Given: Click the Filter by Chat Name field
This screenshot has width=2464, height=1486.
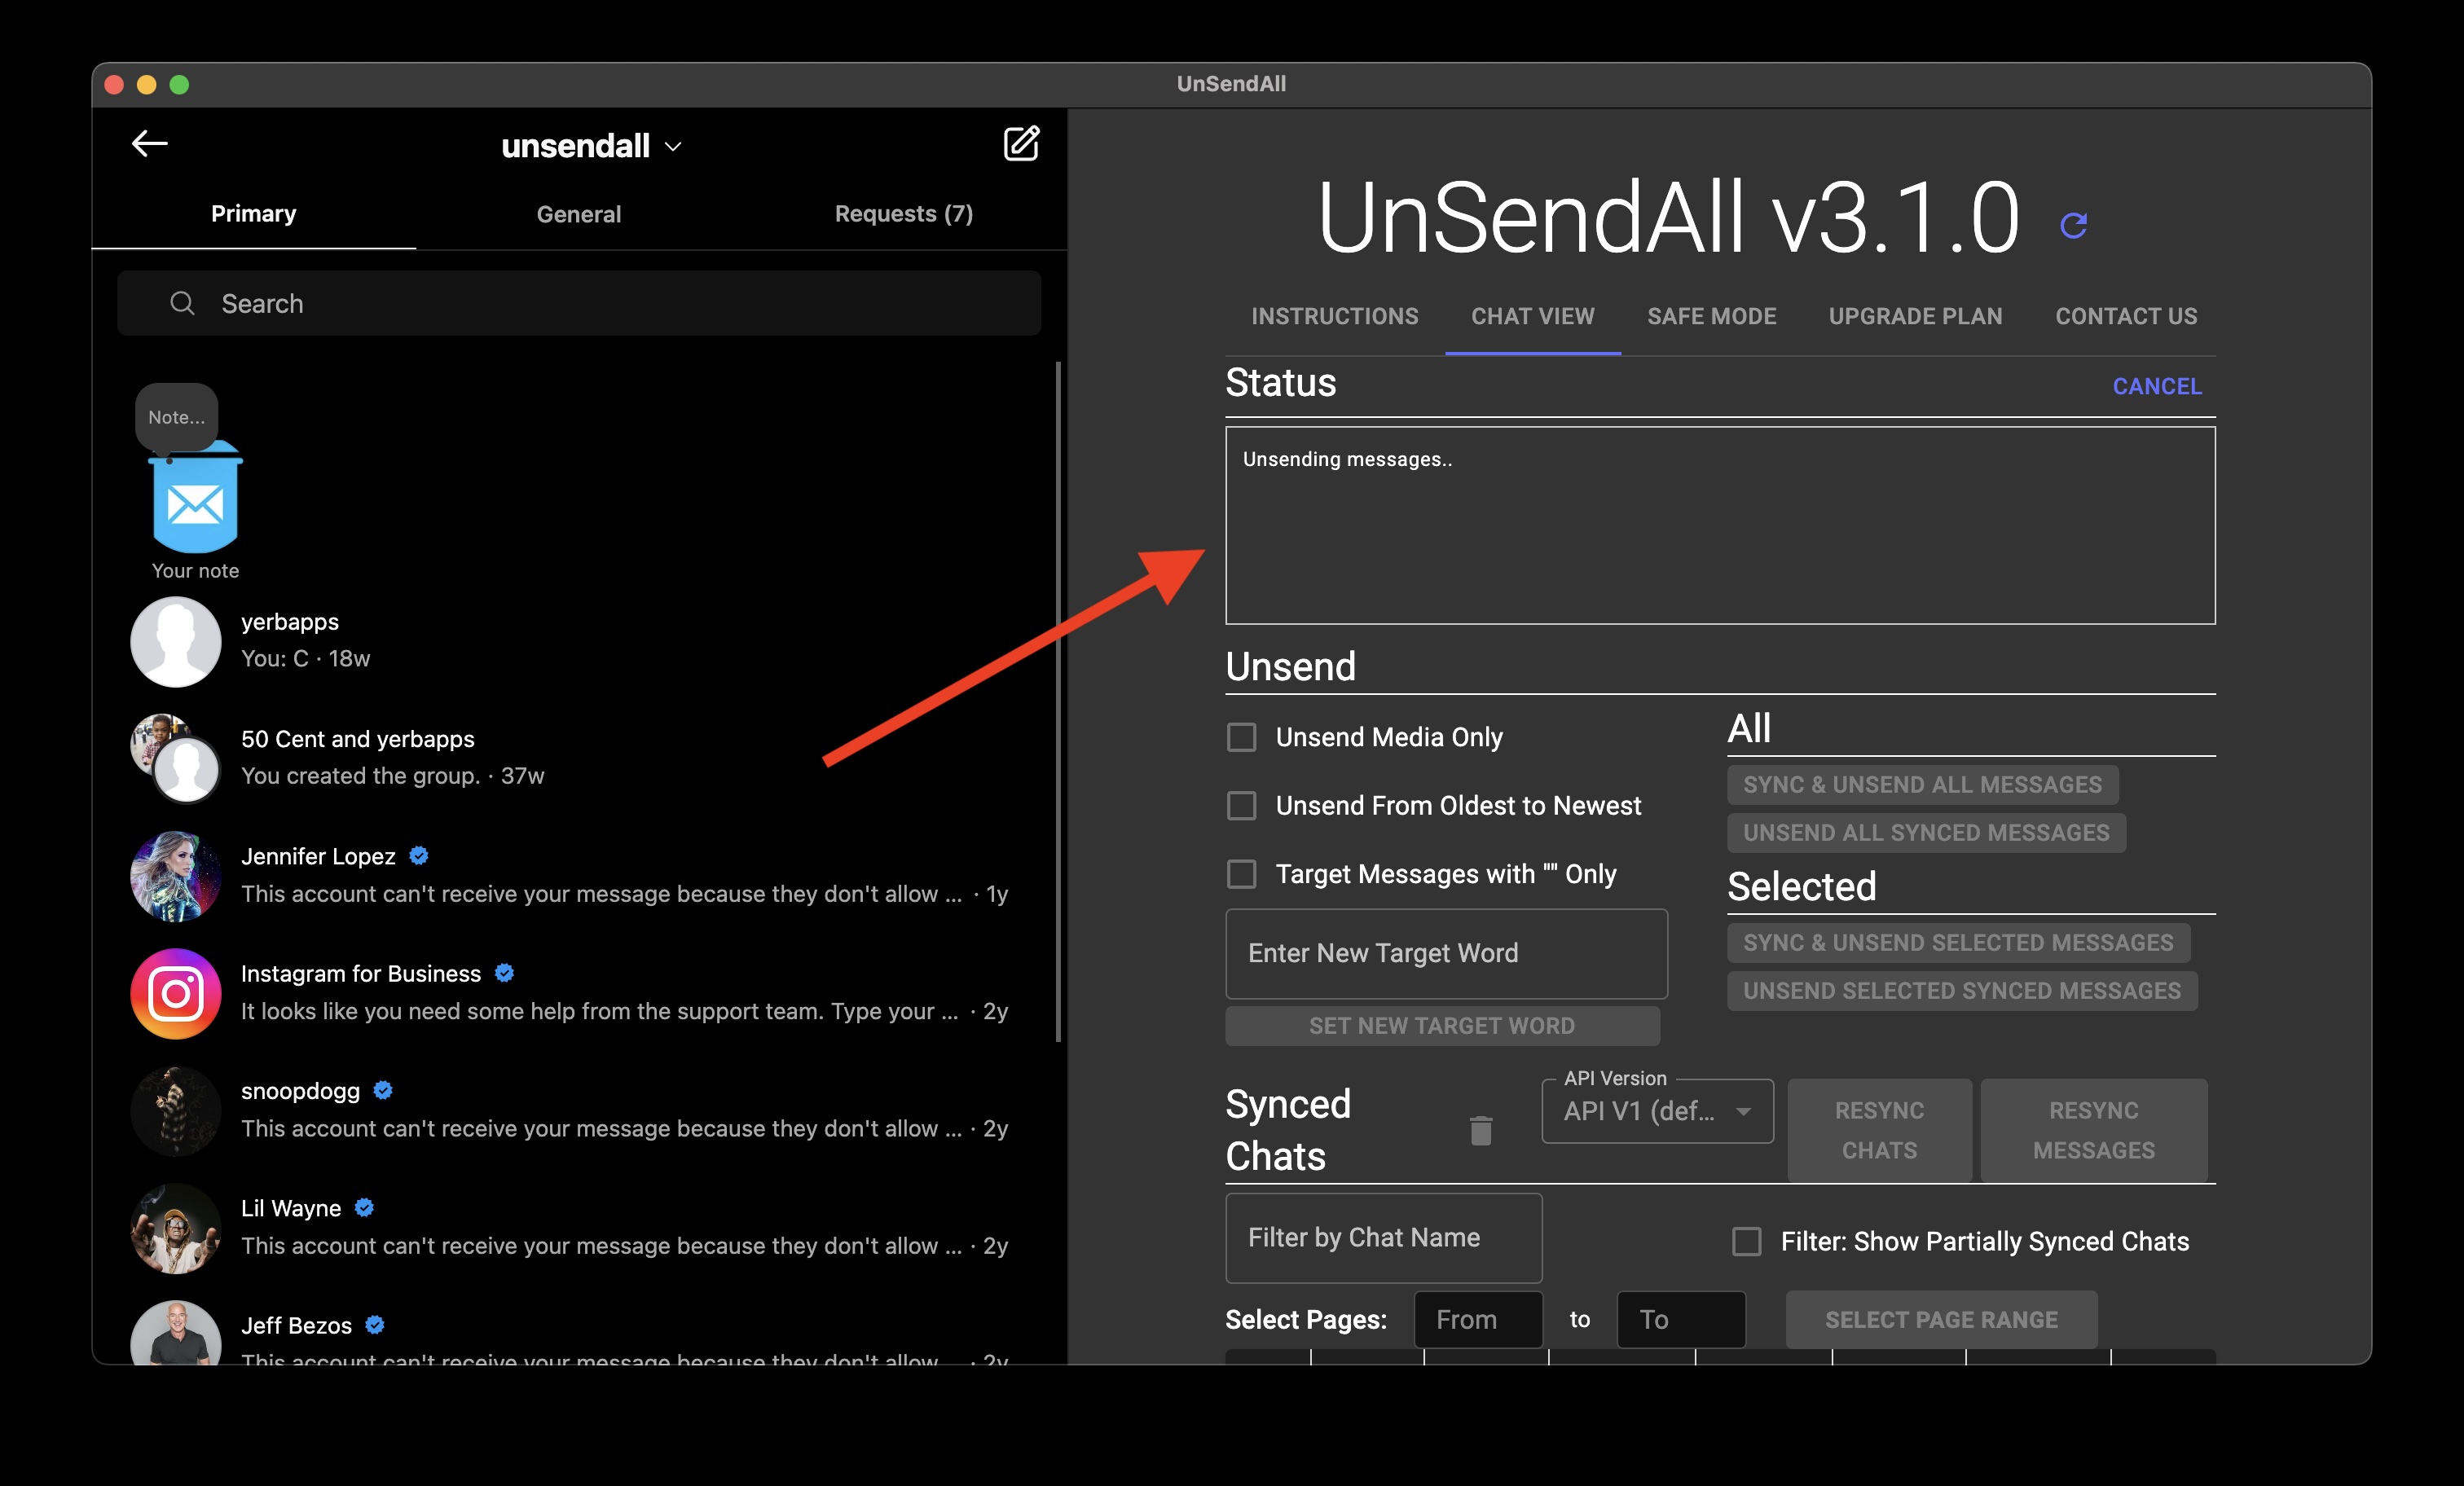Looking at the screenshot, I should click(x=1383, y=1237).
